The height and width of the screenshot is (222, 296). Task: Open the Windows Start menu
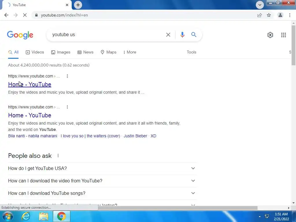click(7, 216)
